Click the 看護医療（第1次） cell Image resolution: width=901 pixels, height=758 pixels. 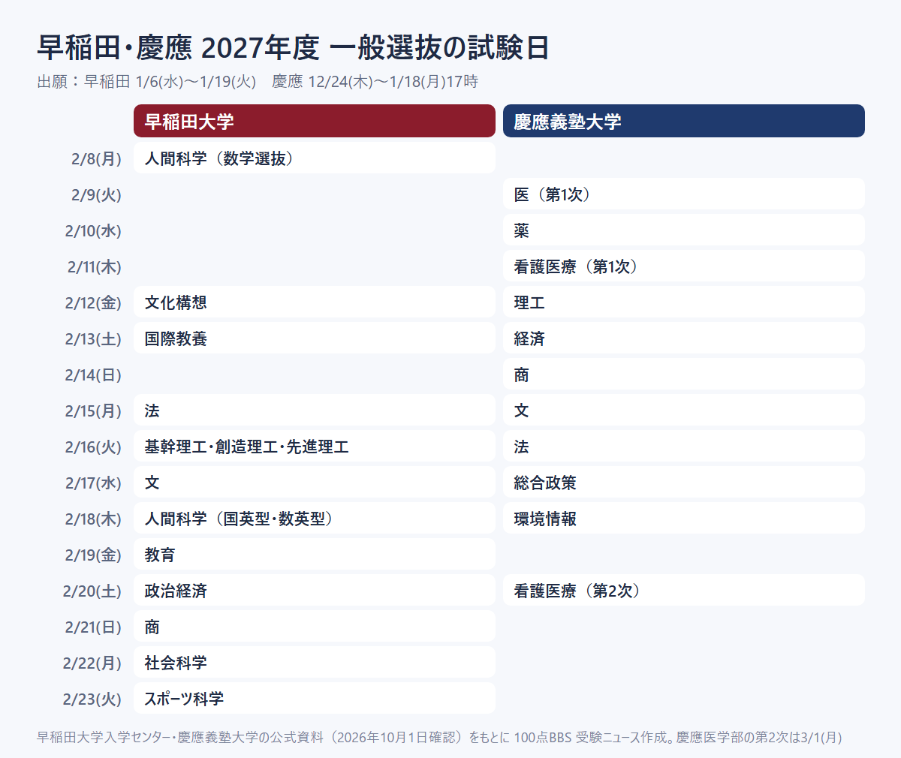684,266
